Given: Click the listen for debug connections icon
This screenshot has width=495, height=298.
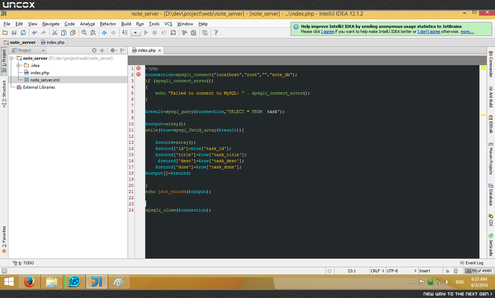Looking at the screenshot, I should click(173, 33).
